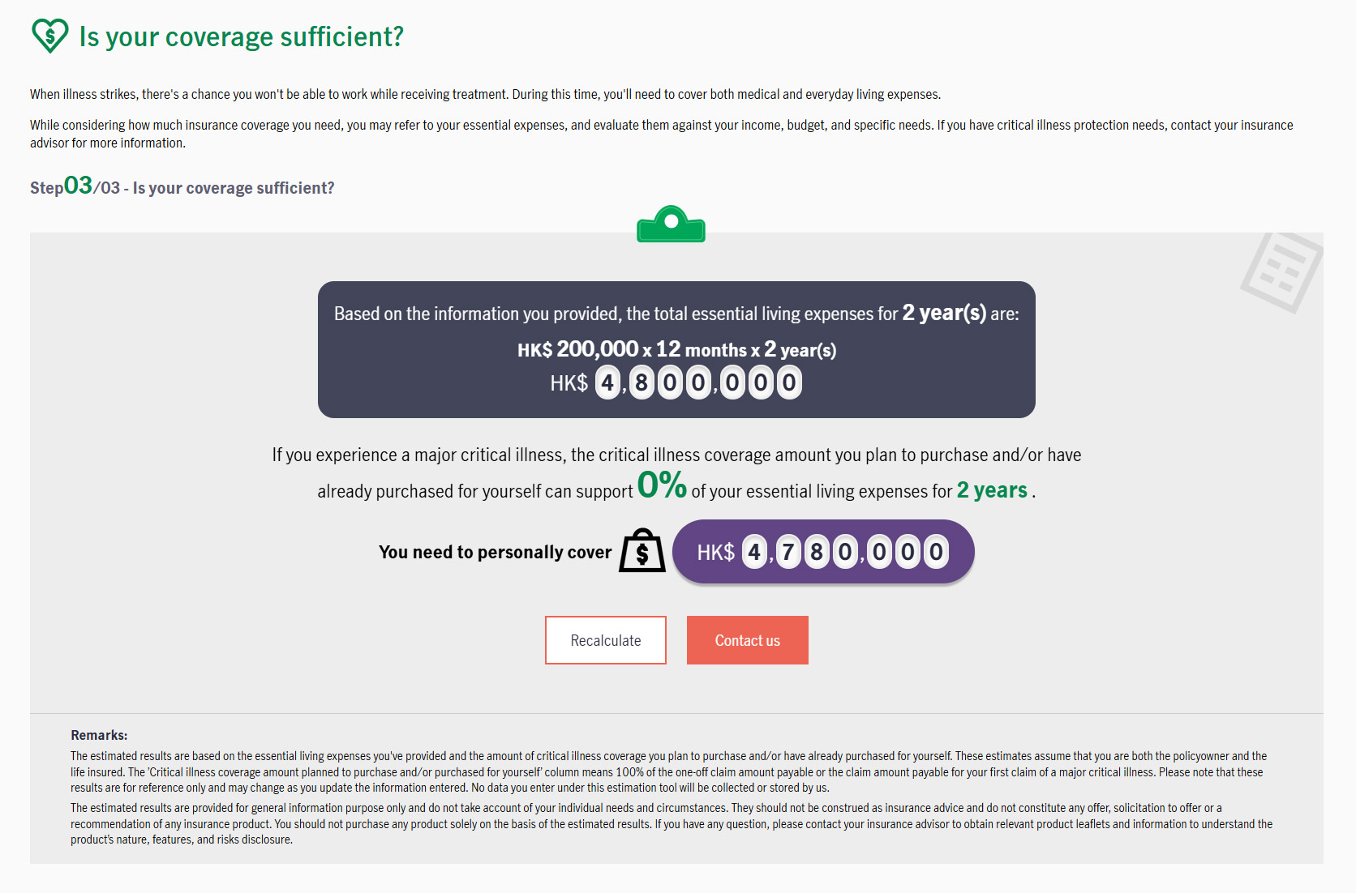
Task: Click the first remarks paragraph
Action: (x=668, y=771)
